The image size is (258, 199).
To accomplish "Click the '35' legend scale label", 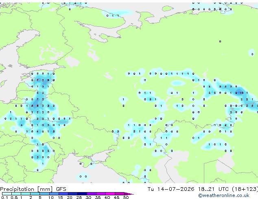I will (x=98, y=197).
